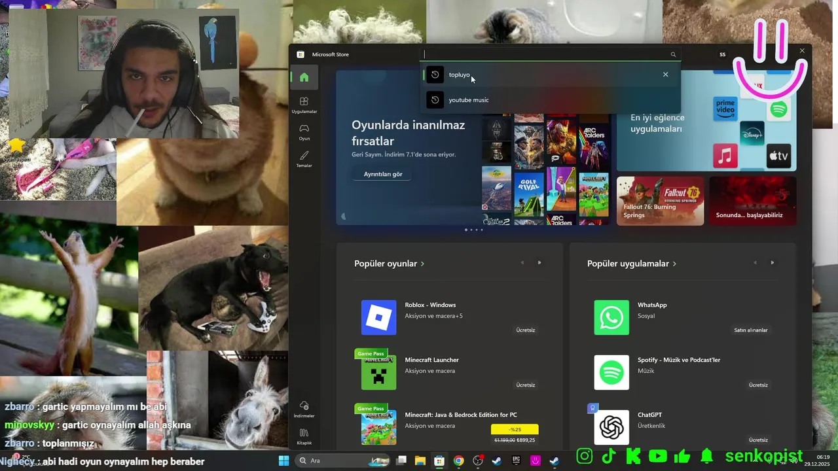Click 'WhatsApp' title text

click(652, 305)
